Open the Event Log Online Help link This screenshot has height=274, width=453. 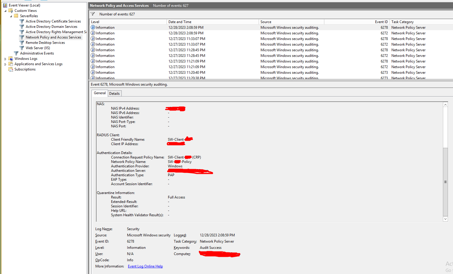click(145, 266)
